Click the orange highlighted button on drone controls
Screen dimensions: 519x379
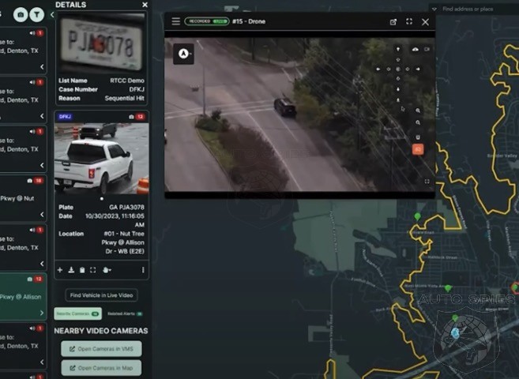click(x=418, y=149)
